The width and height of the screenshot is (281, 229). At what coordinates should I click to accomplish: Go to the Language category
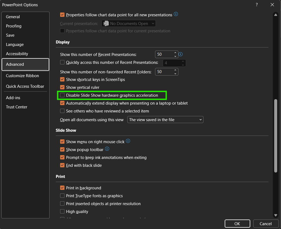[26, 45]
